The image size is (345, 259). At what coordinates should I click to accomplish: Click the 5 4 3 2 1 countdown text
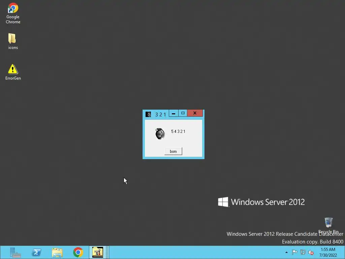pos(178,132)
